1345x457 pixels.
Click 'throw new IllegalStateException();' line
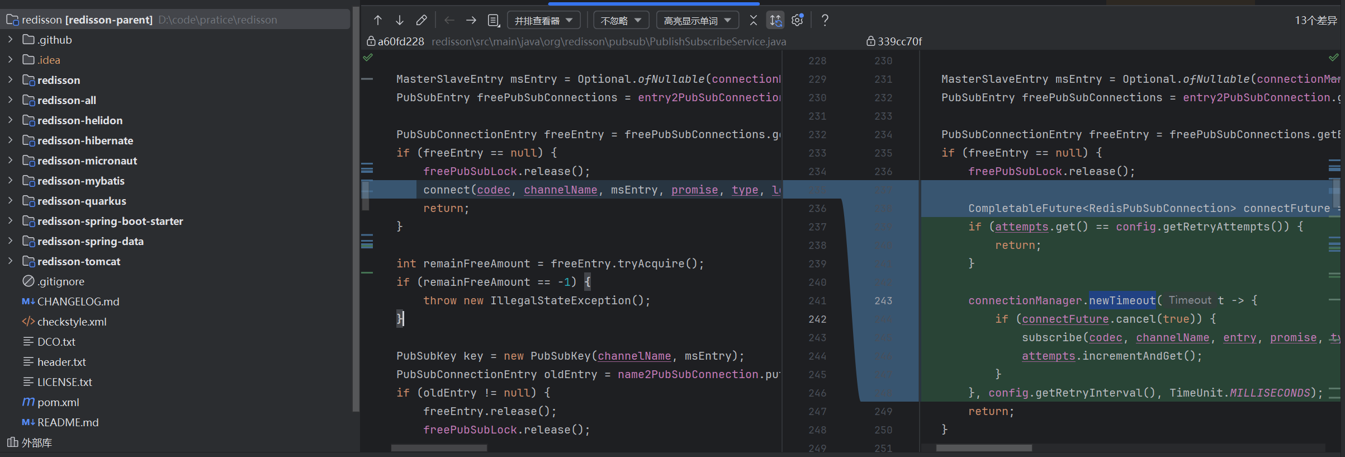pos(537,300)
